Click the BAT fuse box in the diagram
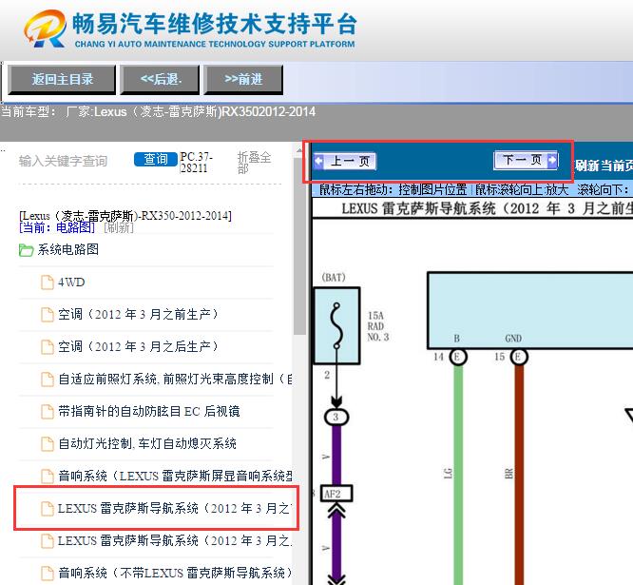Screen dimensions: 633x585 337,325
